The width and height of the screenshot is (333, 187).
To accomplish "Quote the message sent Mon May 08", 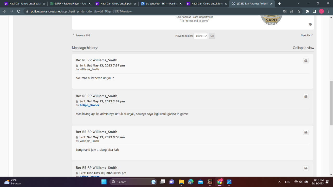I will (306, 168).
